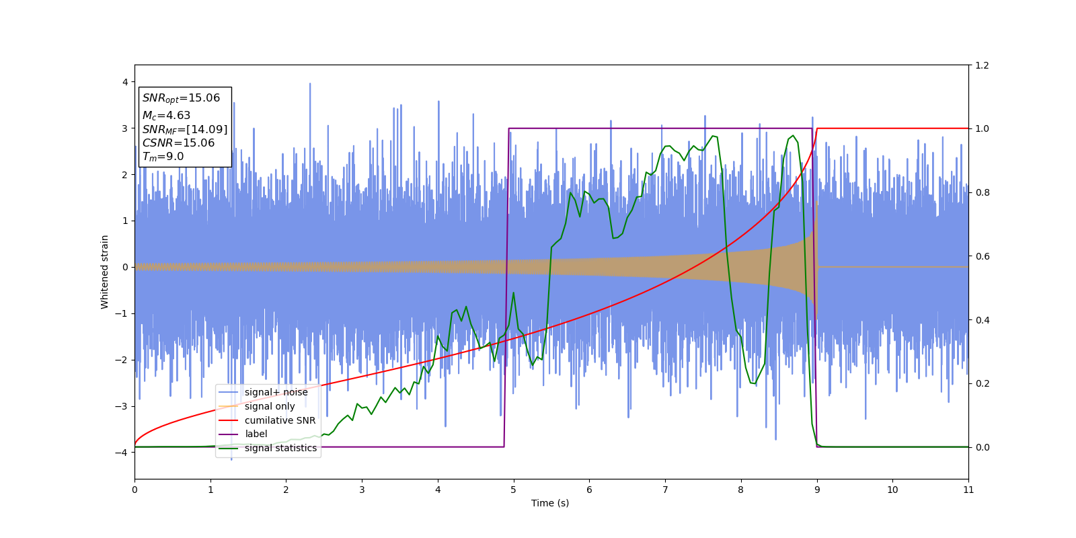Screen dimensions: 1076x538
Task: Click the SNRMF=[14.09] annotation text
Action: click(x=185, y=129)
